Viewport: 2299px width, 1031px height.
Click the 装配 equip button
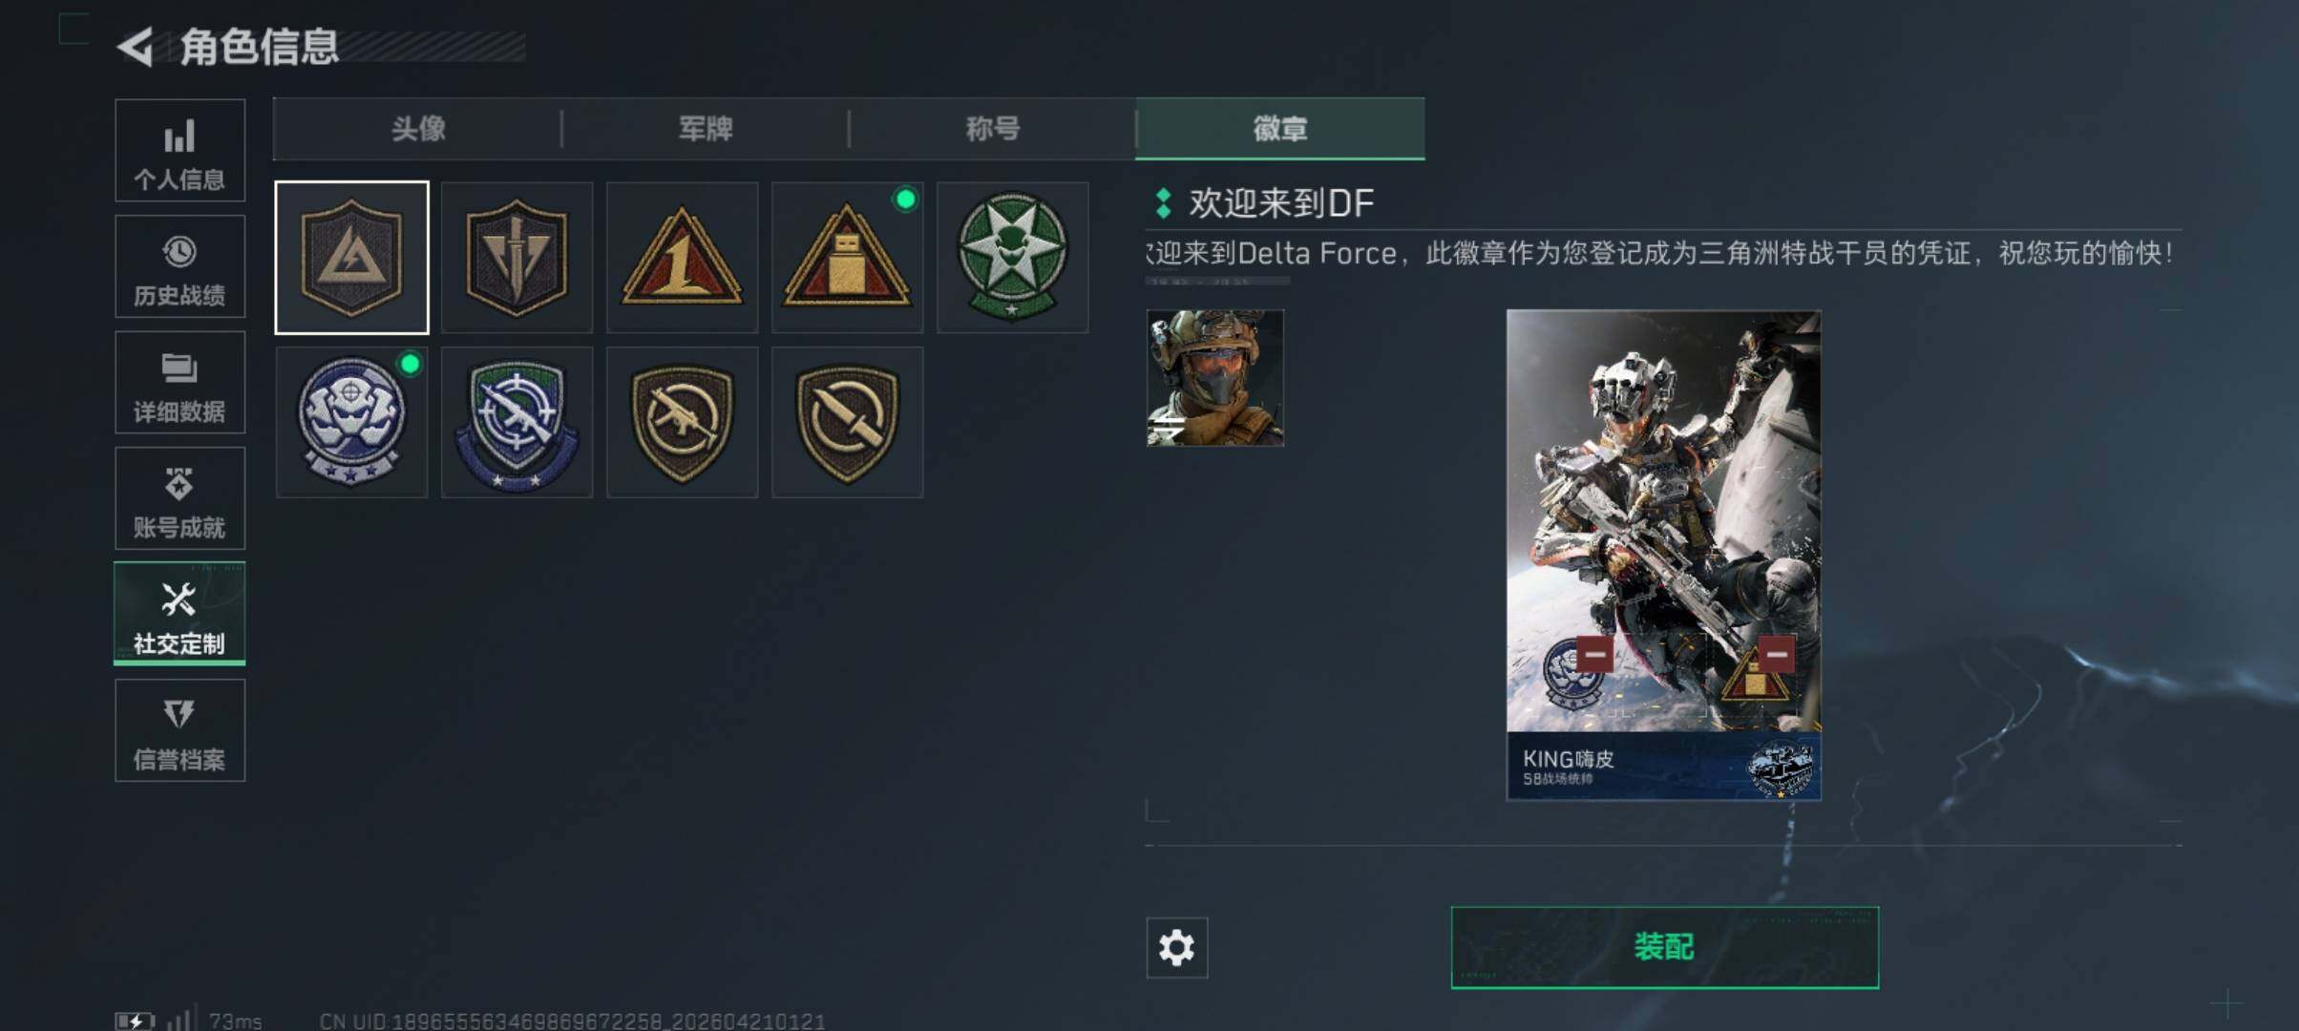(x=1664, y=947)
